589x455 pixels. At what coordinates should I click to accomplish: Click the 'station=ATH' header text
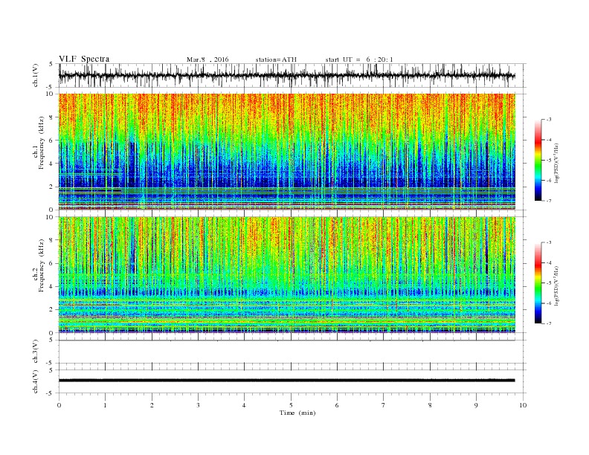[276, 59]
